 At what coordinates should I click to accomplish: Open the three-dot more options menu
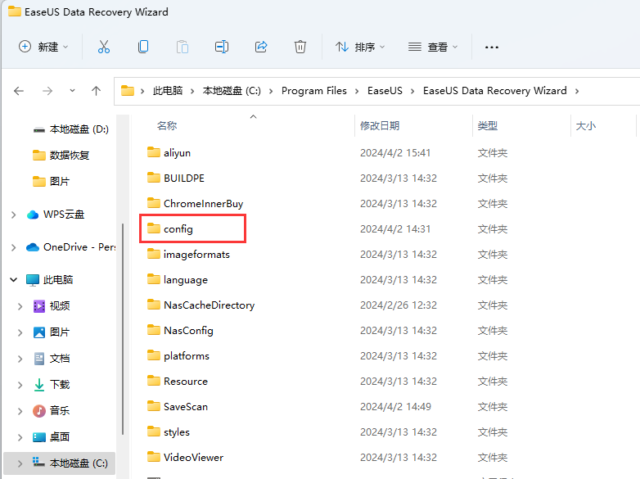[x=491, y=47]
